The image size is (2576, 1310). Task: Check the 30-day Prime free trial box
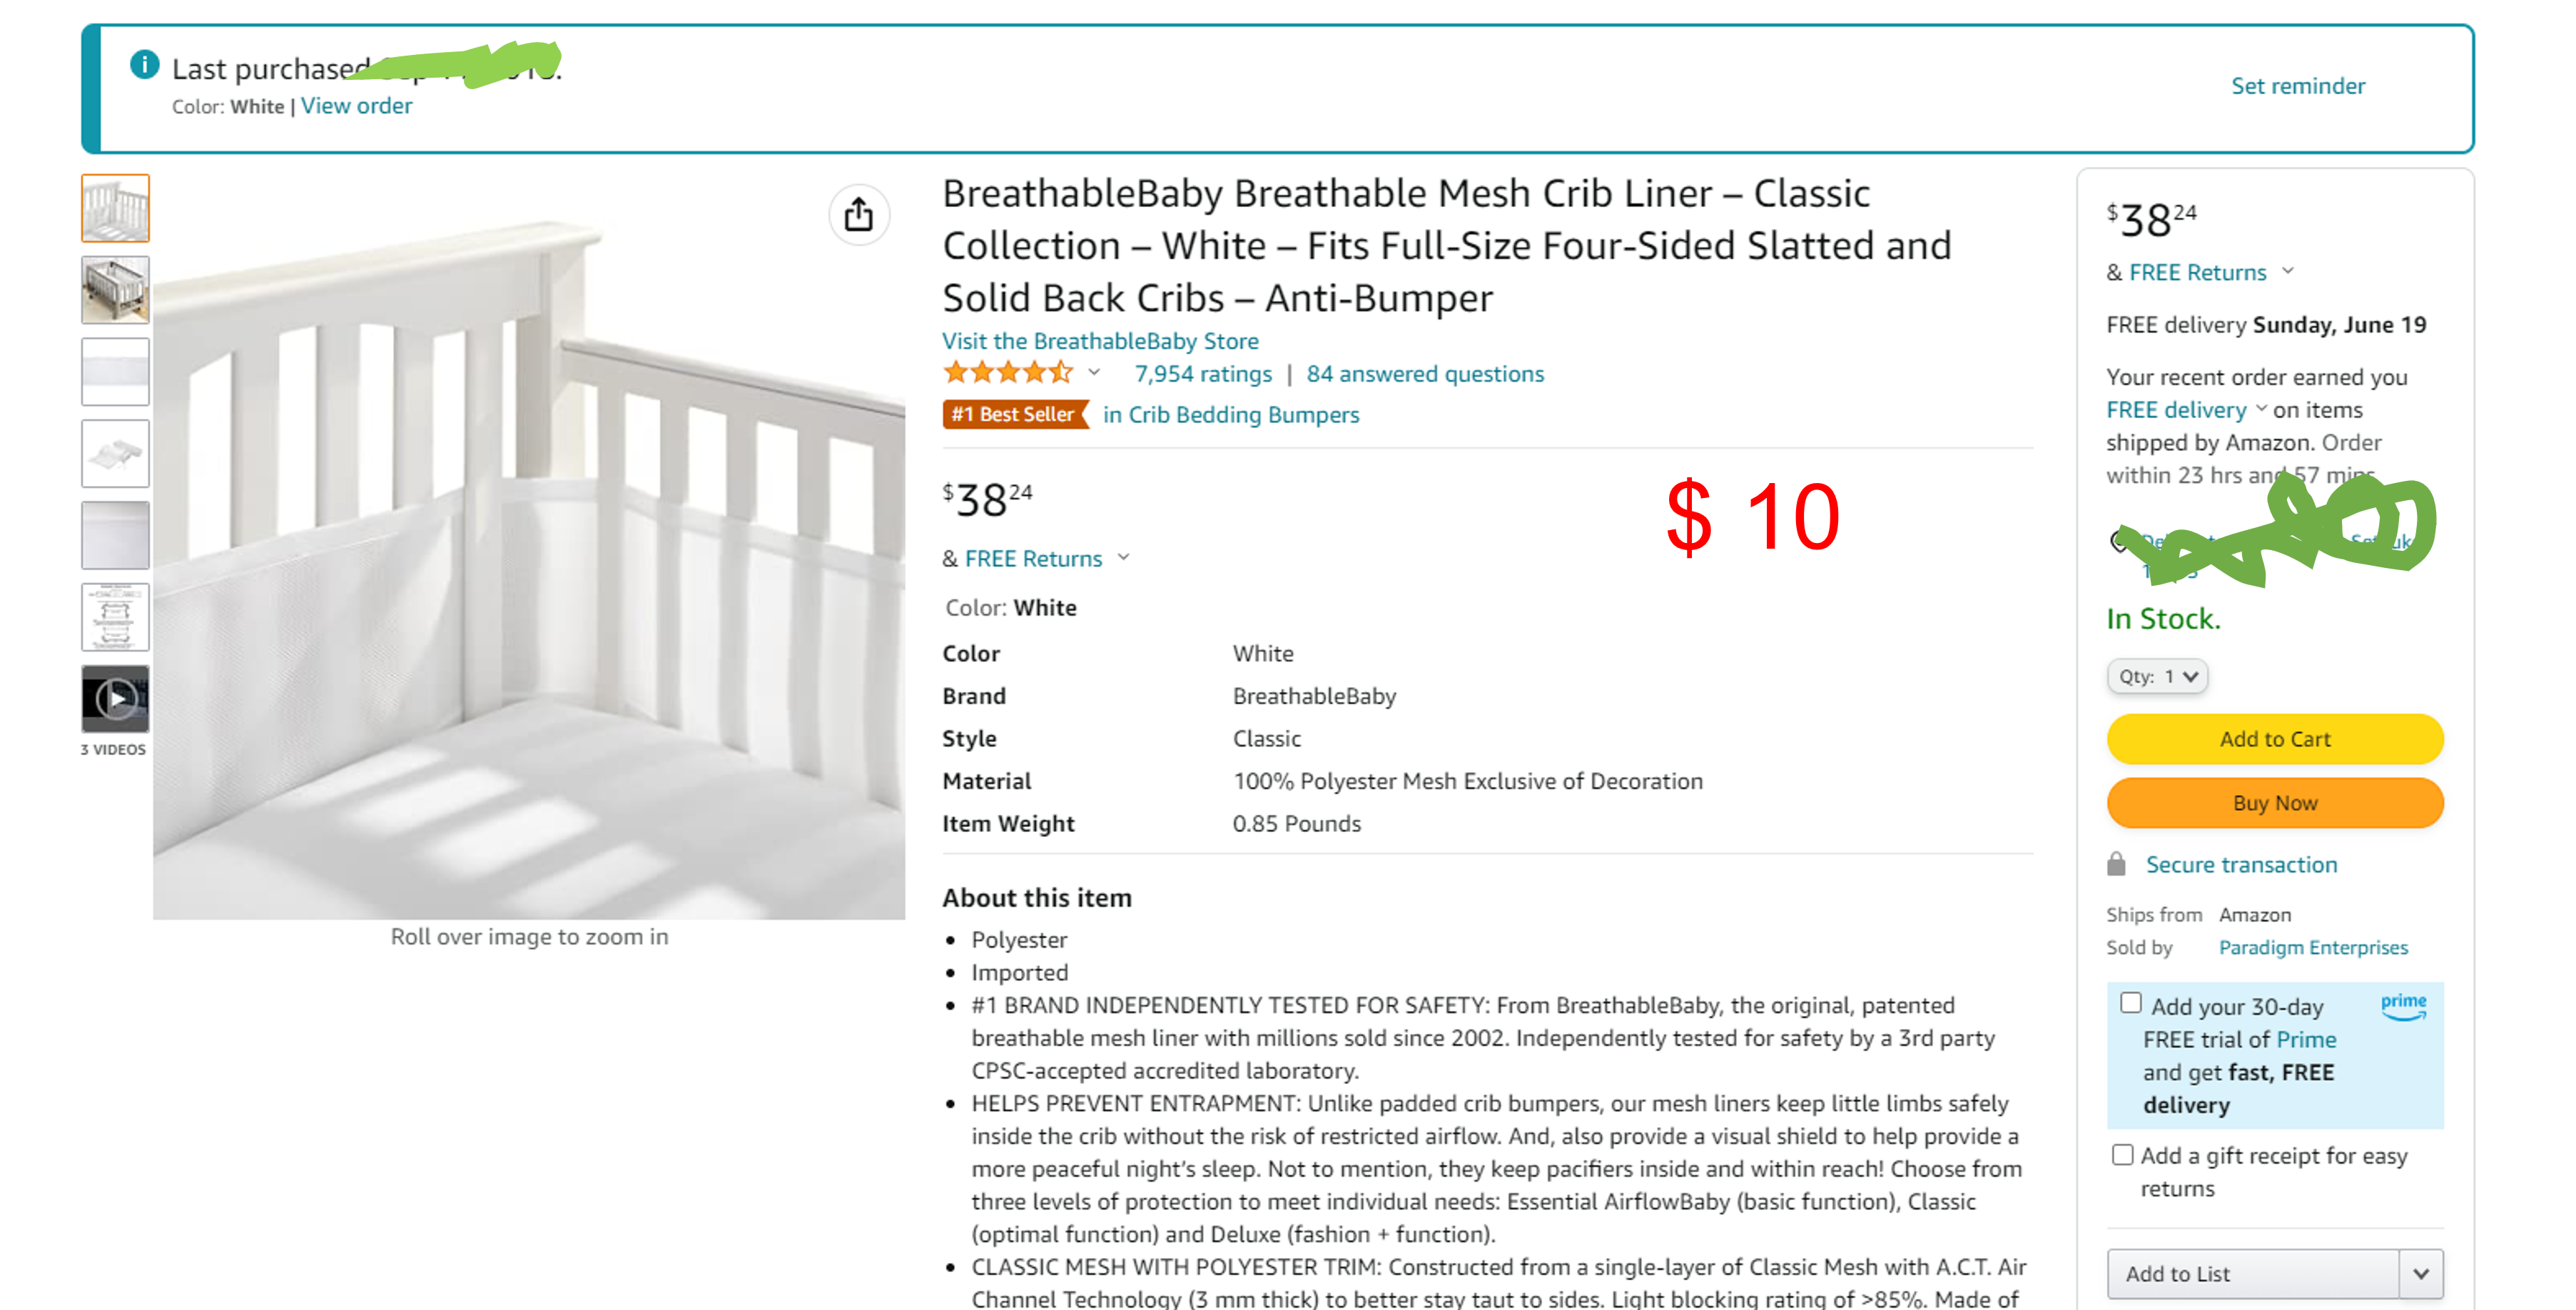click(2130, 1003)
